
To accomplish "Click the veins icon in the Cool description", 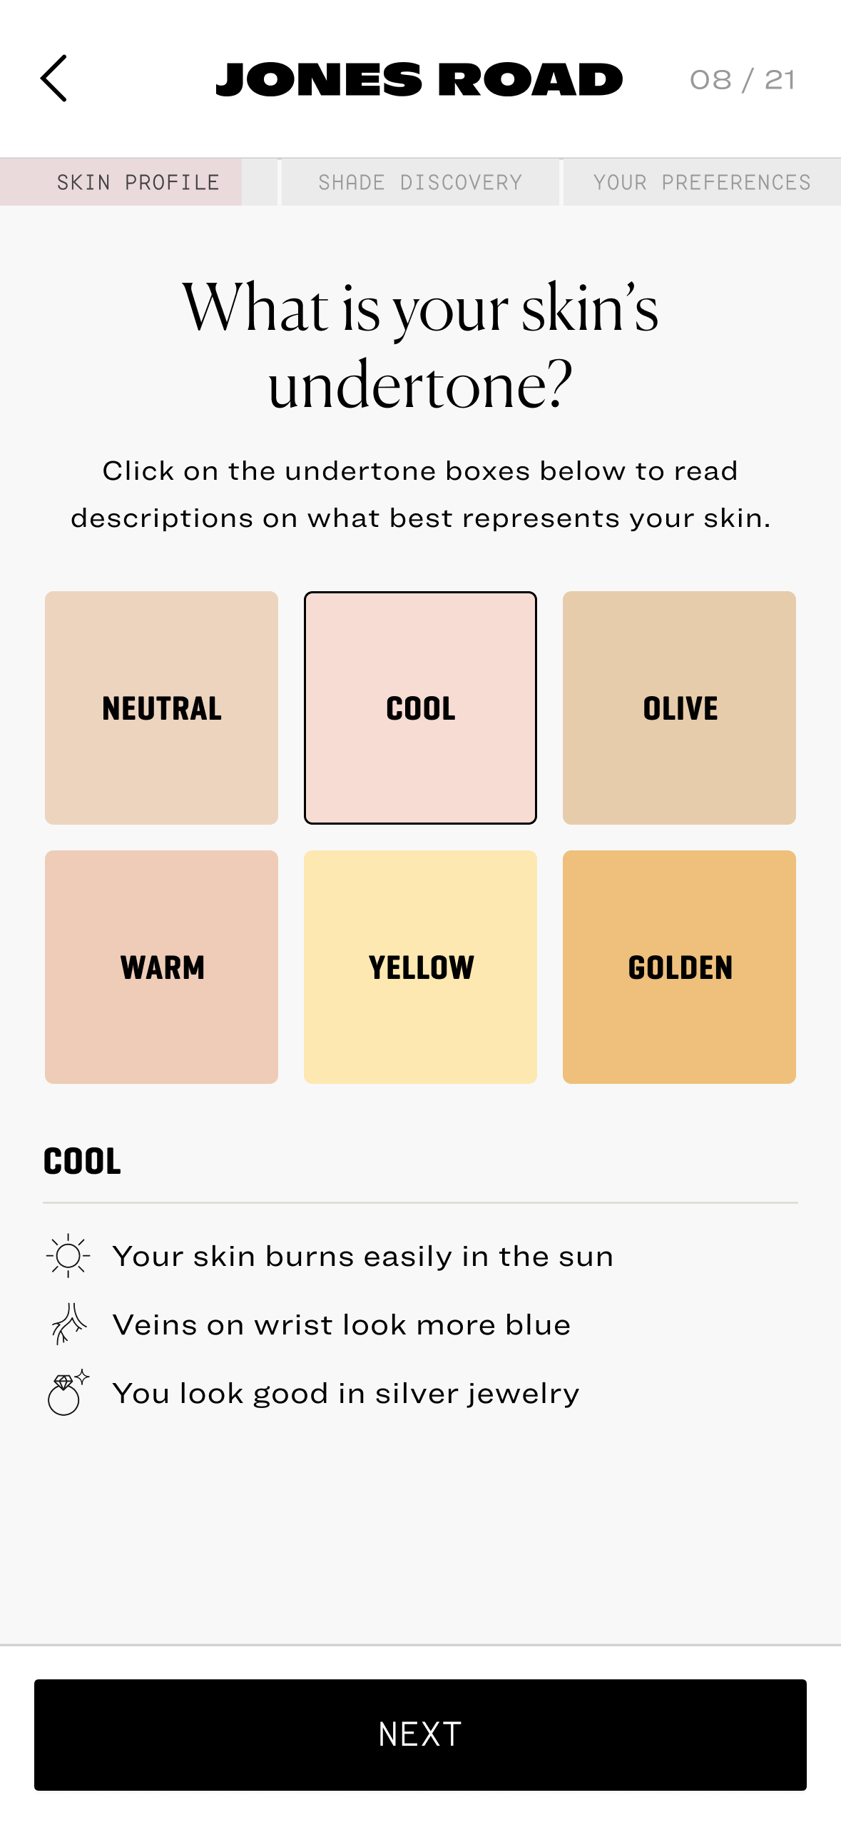I will point(68,1324).
